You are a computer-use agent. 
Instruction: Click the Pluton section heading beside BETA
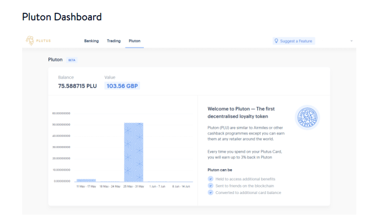[55, 60]
